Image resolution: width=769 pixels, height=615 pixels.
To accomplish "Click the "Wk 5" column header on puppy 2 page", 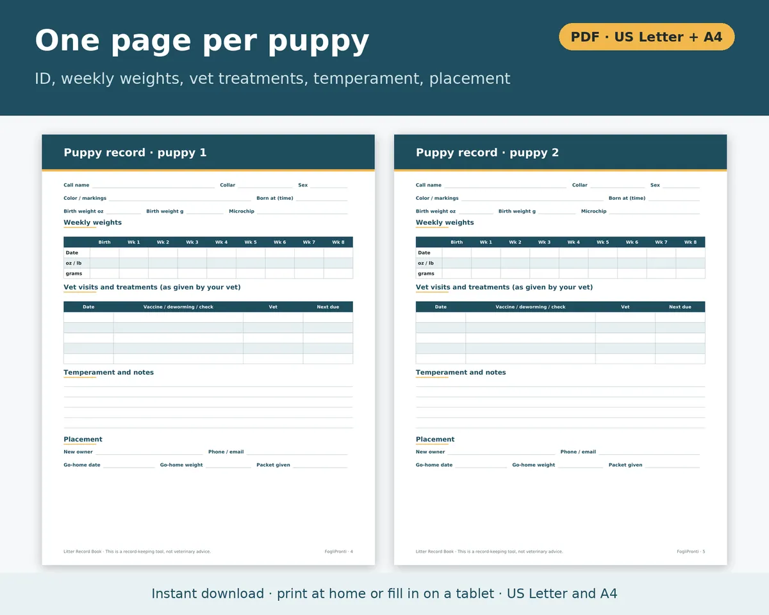I will 603,242.
